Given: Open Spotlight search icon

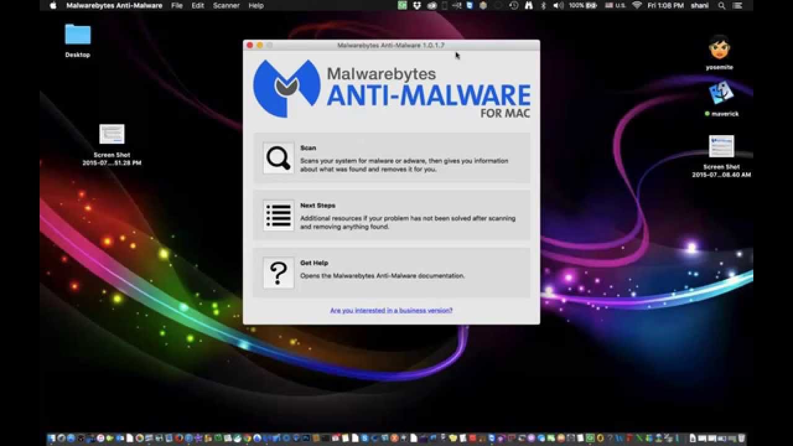Looking at the screenshot, I should coord(722,6).
